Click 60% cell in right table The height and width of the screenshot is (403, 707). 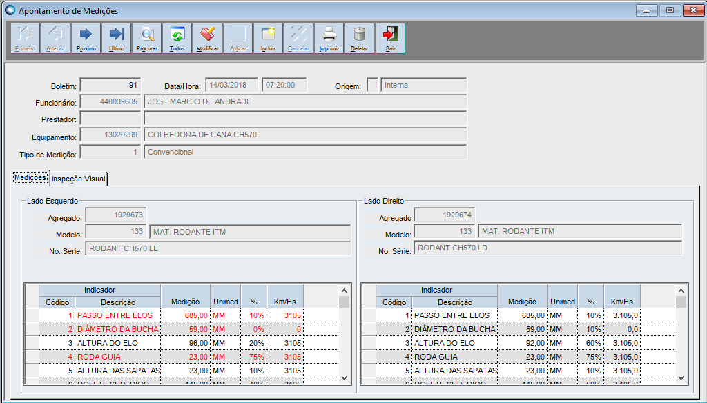591,343
